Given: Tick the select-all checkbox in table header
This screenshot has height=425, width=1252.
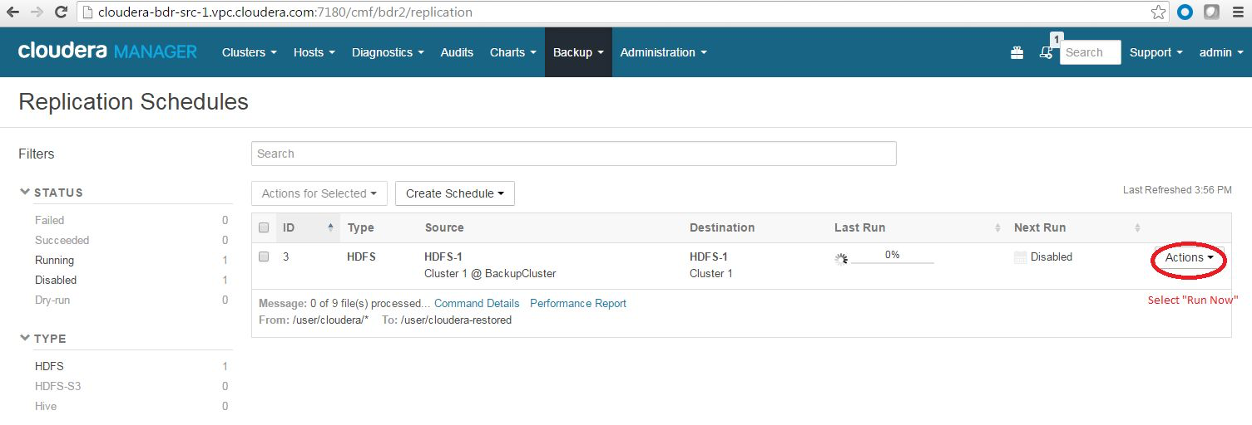Looking at the screenshot, I should pos(264,227).
